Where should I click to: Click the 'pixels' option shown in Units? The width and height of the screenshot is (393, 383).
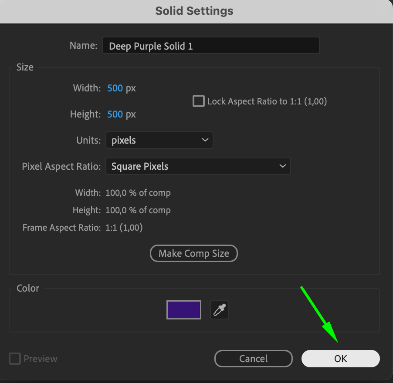click(x=123, y=140)
